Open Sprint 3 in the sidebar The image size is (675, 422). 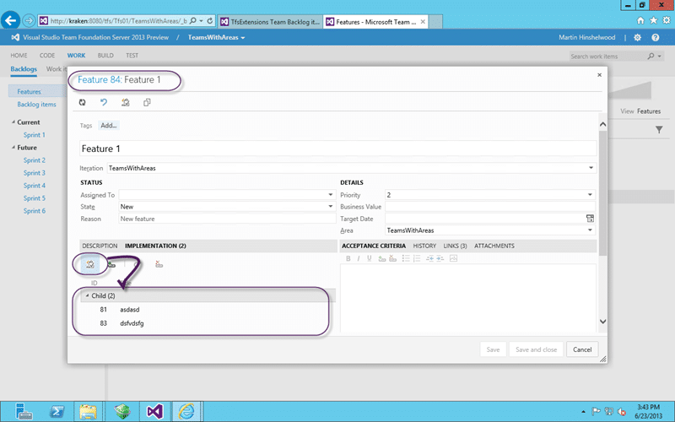point(35,173)
